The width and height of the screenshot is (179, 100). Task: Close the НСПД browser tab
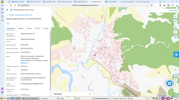[103, 2]
